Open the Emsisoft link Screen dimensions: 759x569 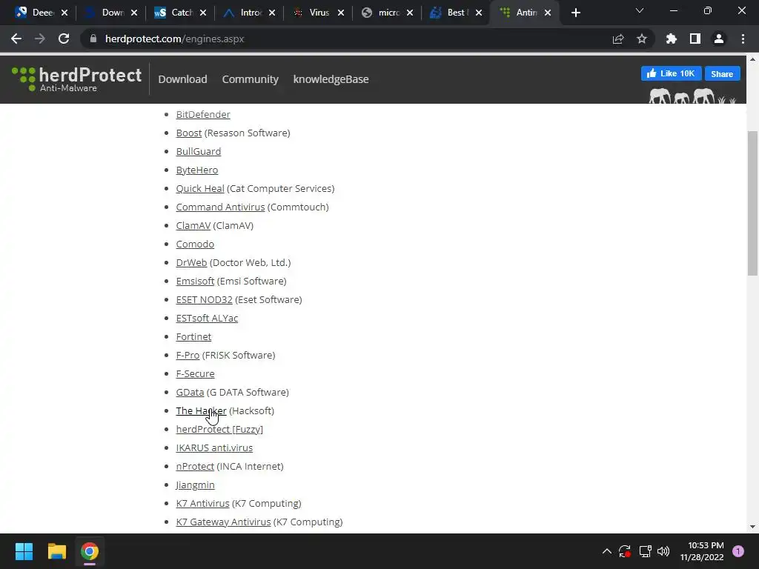point(195,281)
